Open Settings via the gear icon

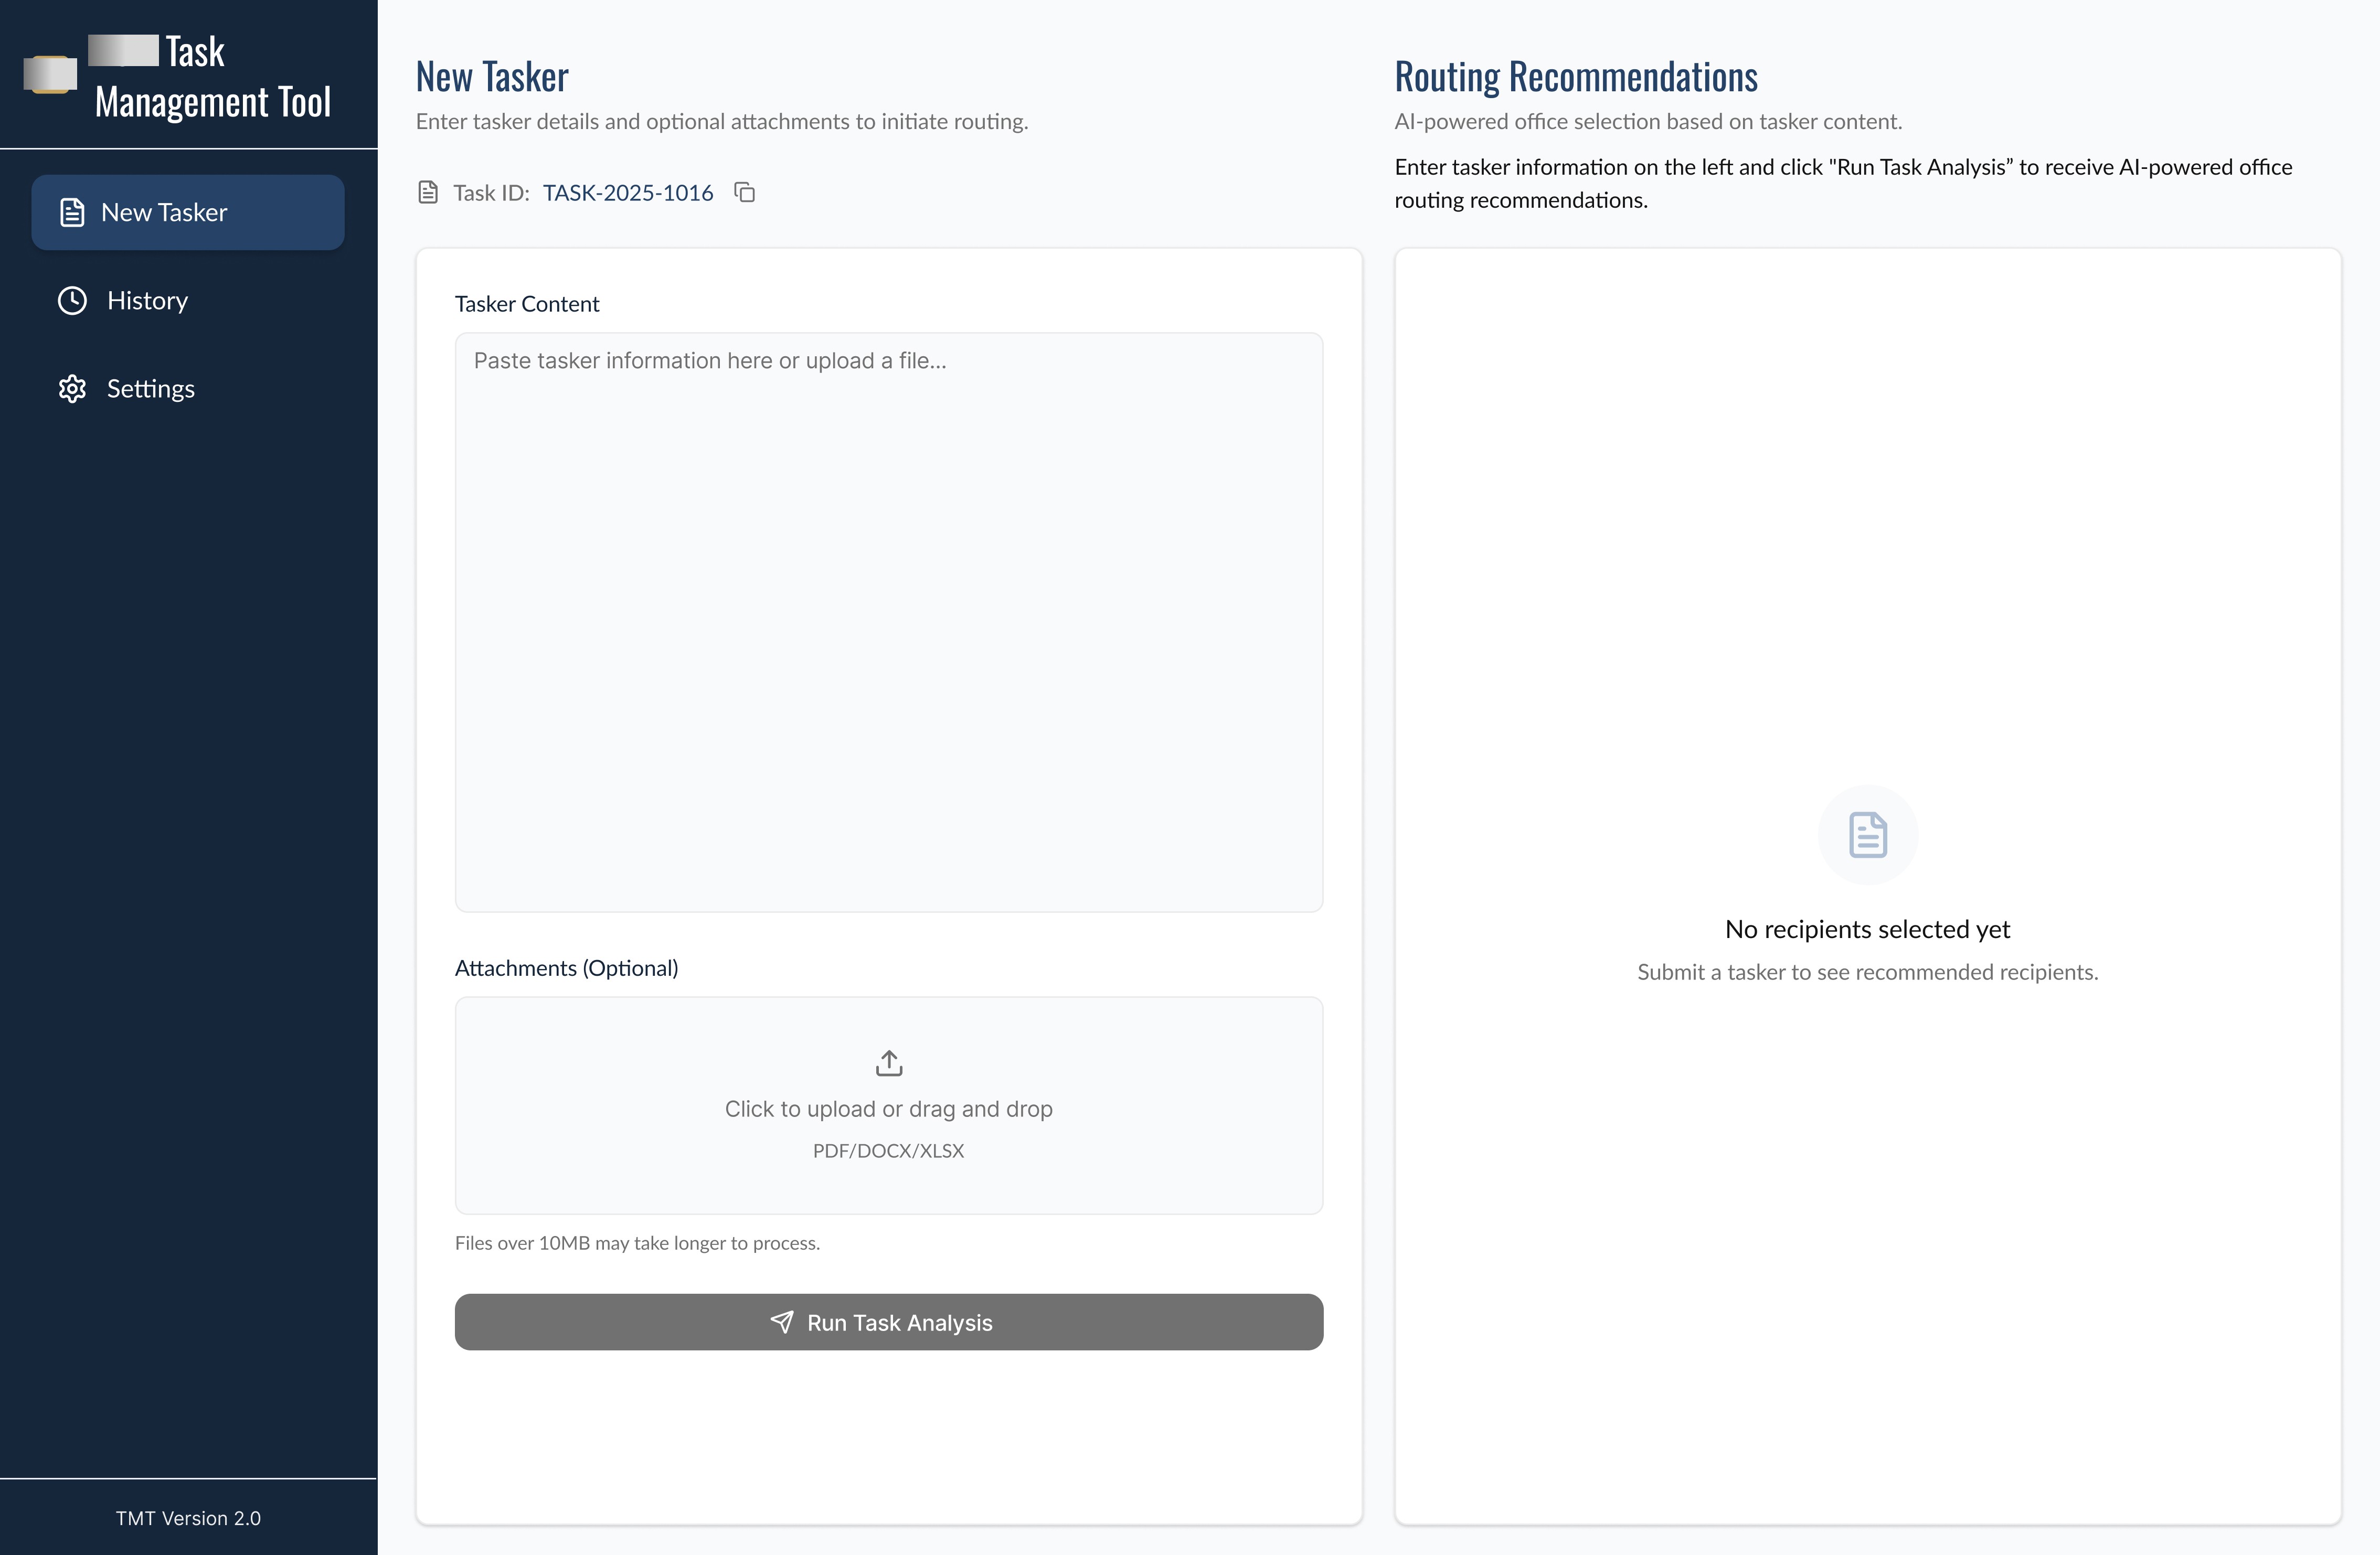point(71,388)
